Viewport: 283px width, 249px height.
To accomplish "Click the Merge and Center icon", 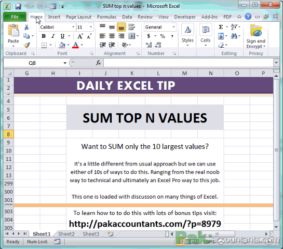I will [x=132, y=36].
